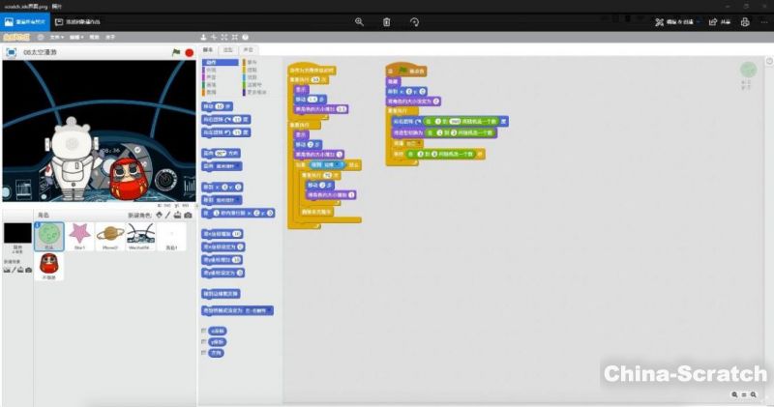
Task: Click the steps number field in 移动 10 步 block
Action: click(x=219, y=106)
